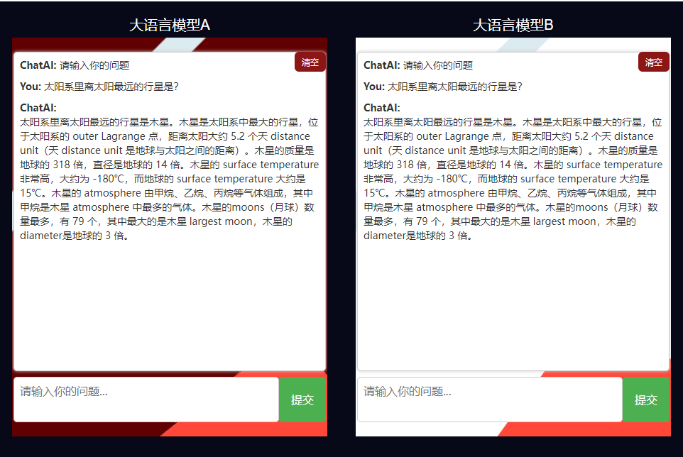The image size is (683, 457).
Task: Select the 大语言模型B heading
Action: [x=513, y=25]
